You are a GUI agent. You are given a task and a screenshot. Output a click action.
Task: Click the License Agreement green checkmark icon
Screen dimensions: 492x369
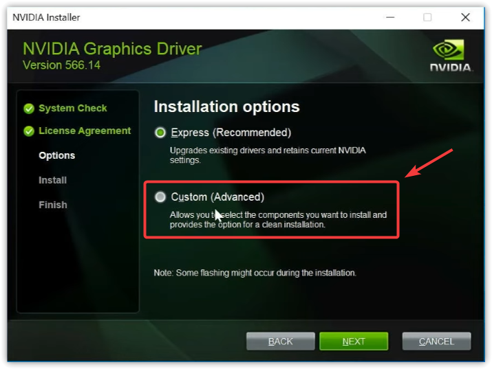[29, 131]
